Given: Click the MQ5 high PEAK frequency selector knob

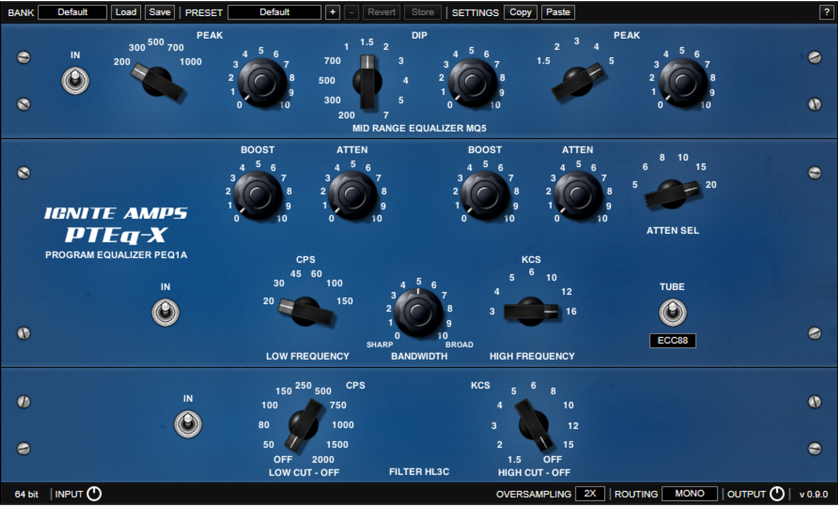Looking at the screenshot, I should pos(578,81).
